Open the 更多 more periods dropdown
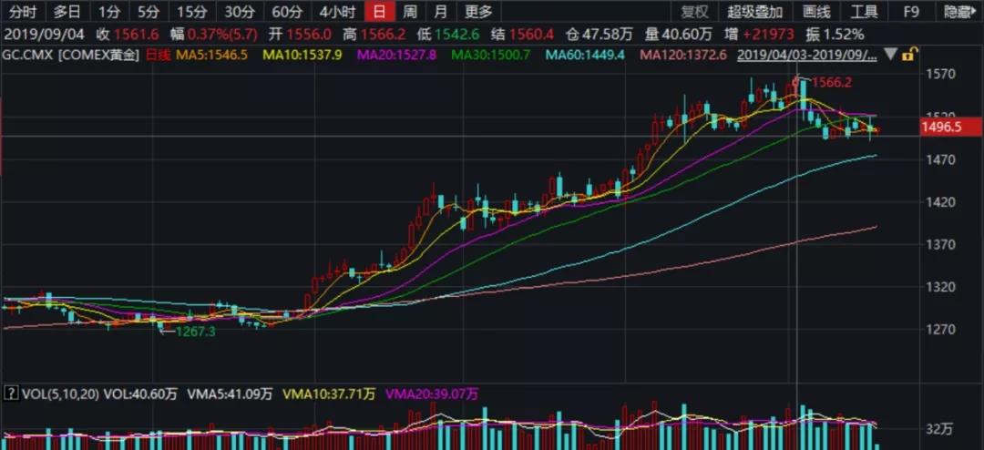 coord(477,12)
